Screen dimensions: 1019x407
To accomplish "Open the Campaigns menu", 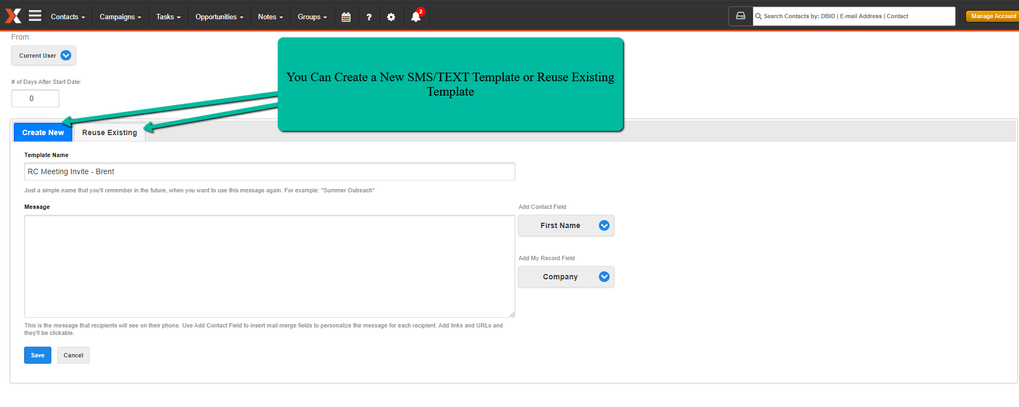I will coord(120,17).
